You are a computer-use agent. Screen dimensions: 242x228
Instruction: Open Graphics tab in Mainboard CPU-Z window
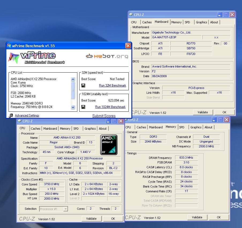[201, 22]
